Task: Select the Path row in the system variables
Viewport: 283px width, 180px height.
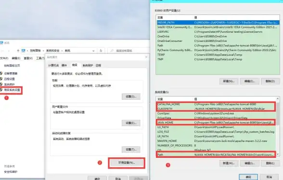Action: pos(216,154)
